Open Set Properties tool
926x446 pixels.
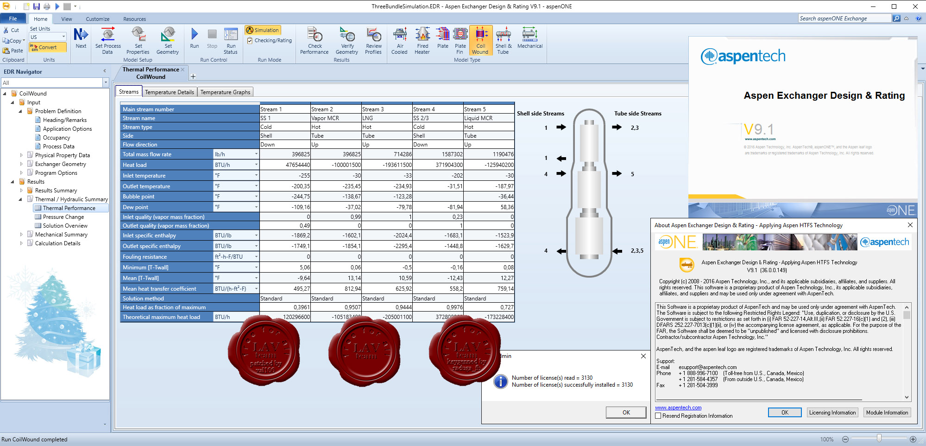pyautogui.click(x=138, y=41)
